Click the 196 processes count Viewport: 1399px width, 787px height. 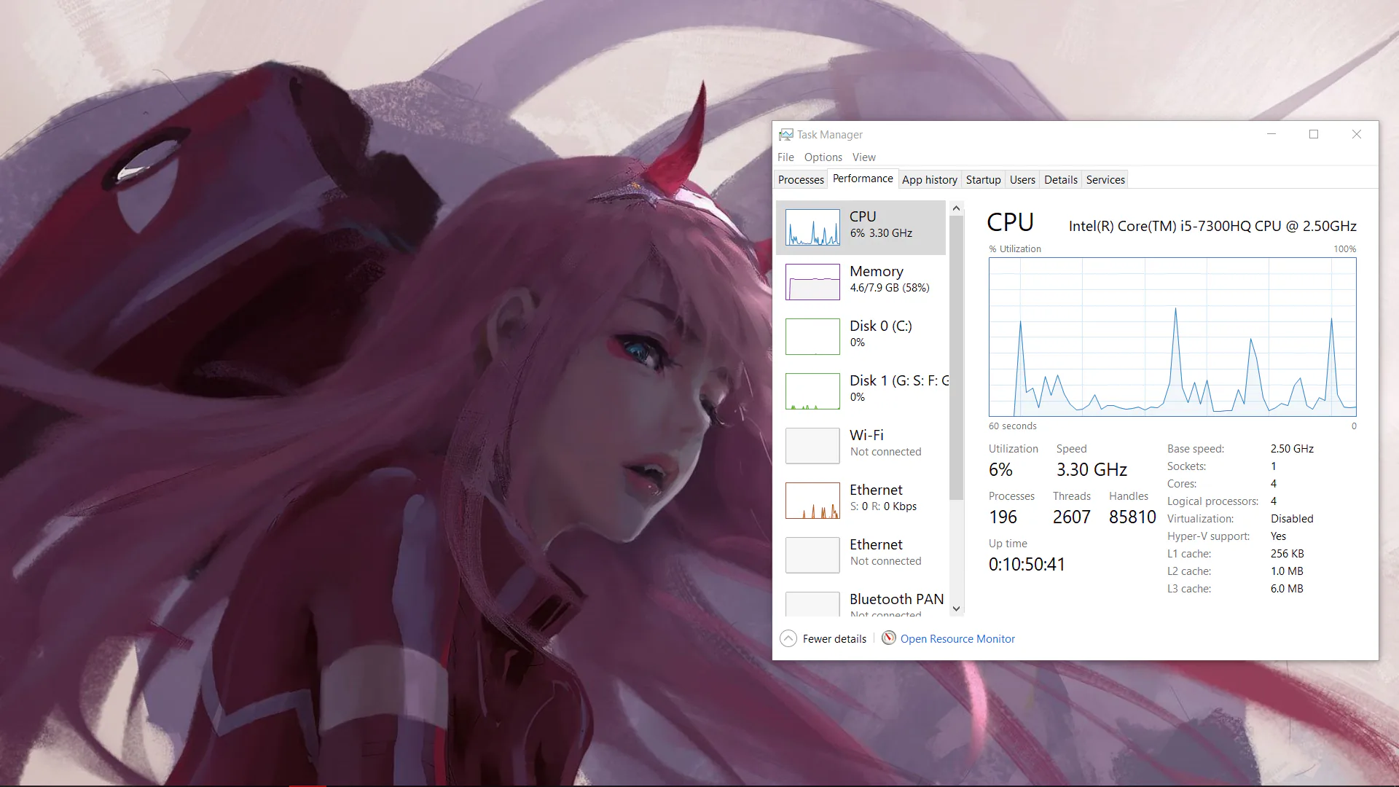(1003, 517)
